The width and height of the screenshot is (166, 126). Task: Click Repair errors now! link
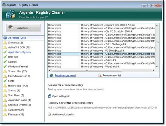(x=65, y=76)
